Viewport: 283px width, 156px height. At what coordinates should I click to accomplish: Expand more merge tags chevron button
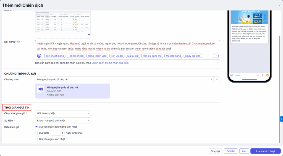(x=216, y=56)
